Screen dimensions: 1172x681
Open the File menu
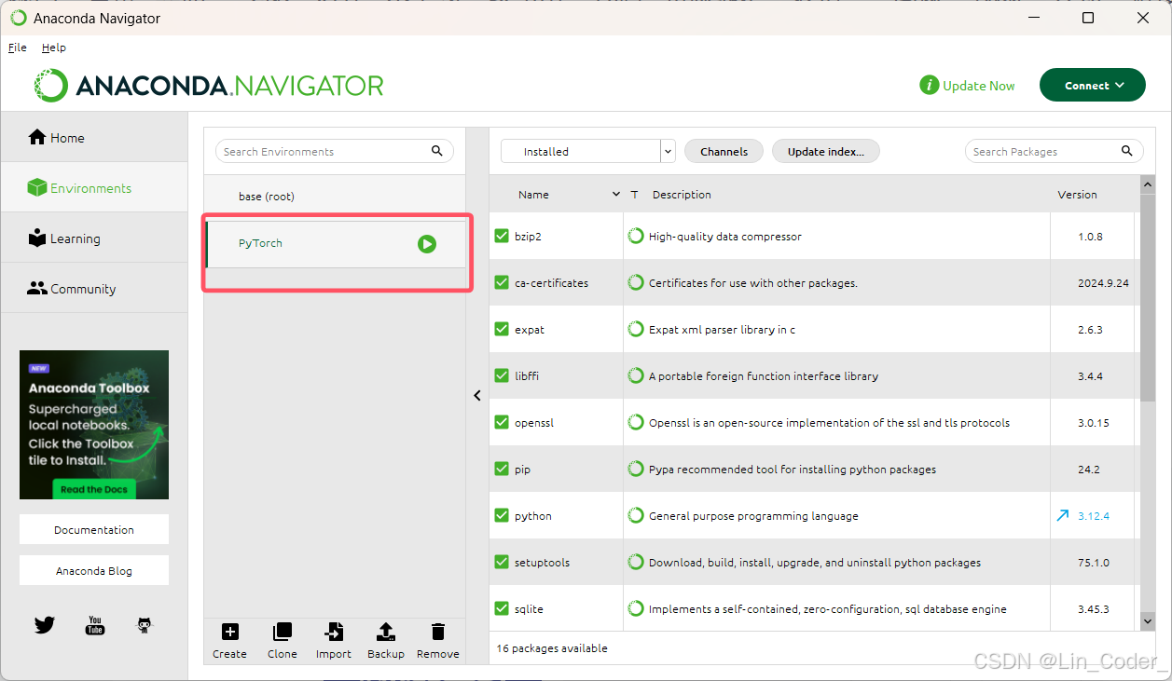coord(18,48)
